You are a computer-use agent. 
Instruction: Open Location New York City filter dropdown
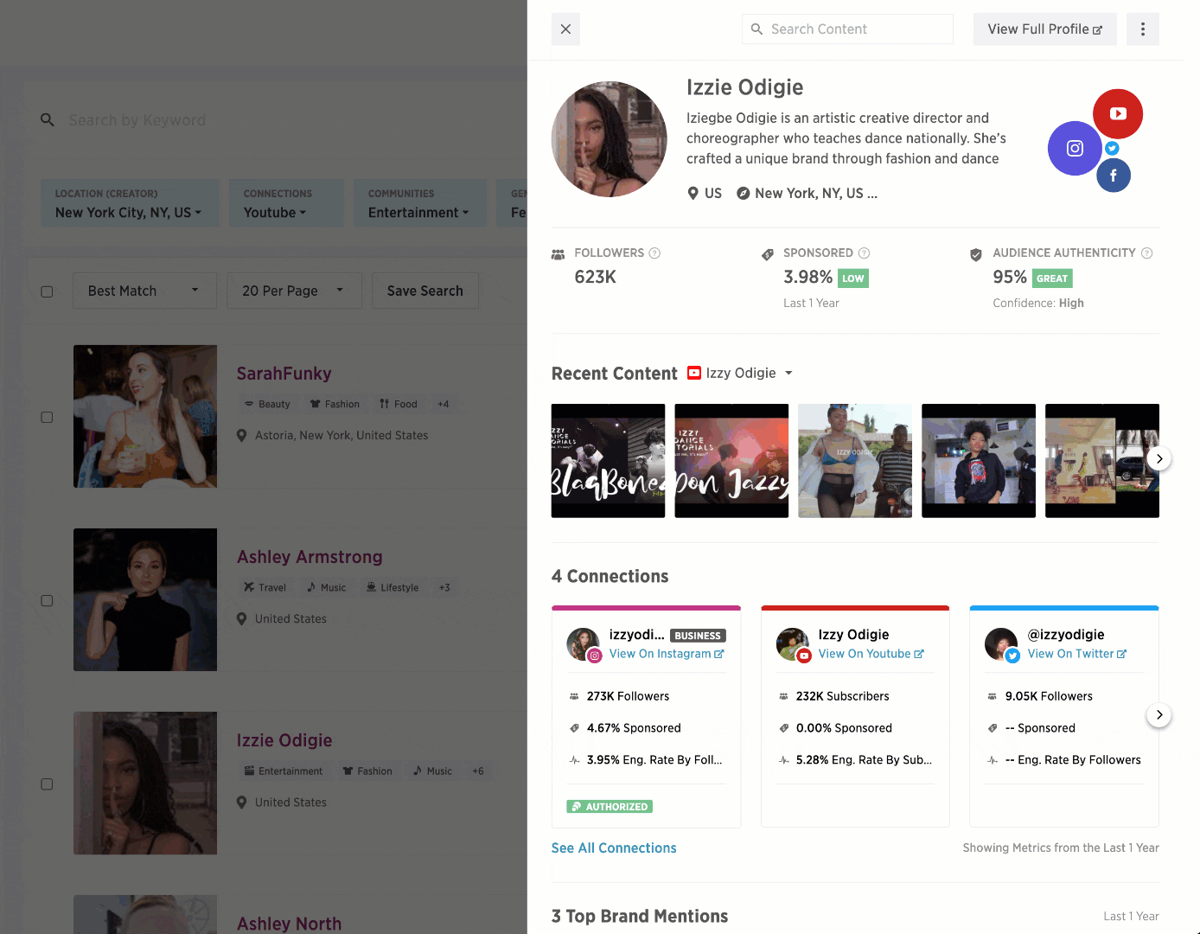(x=130, y=203)
